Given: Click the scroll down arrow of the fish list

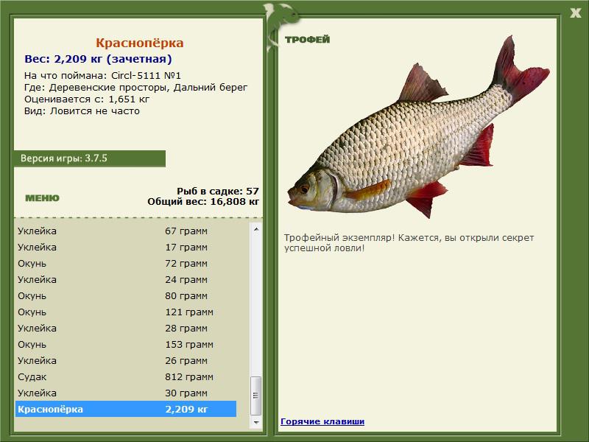Looking at the screenshot, I should point(256,422).
